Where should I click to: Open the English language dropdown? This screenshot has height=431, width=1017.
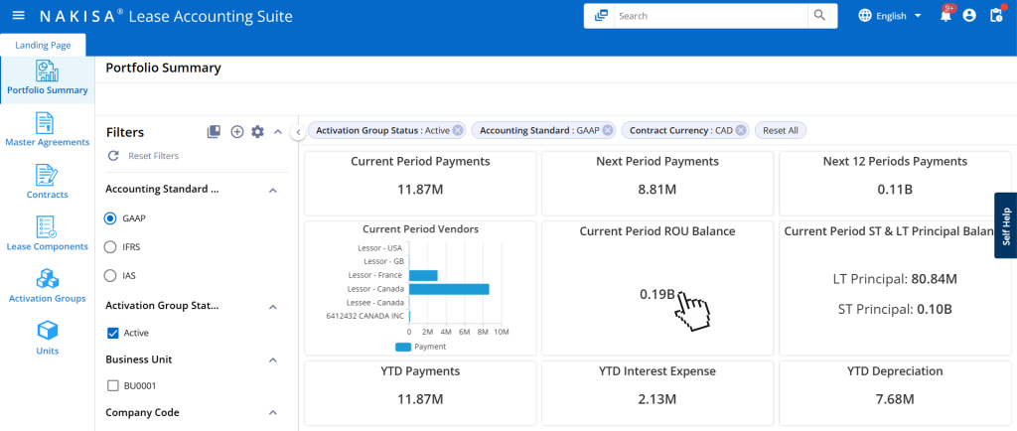tap(899, 16)
